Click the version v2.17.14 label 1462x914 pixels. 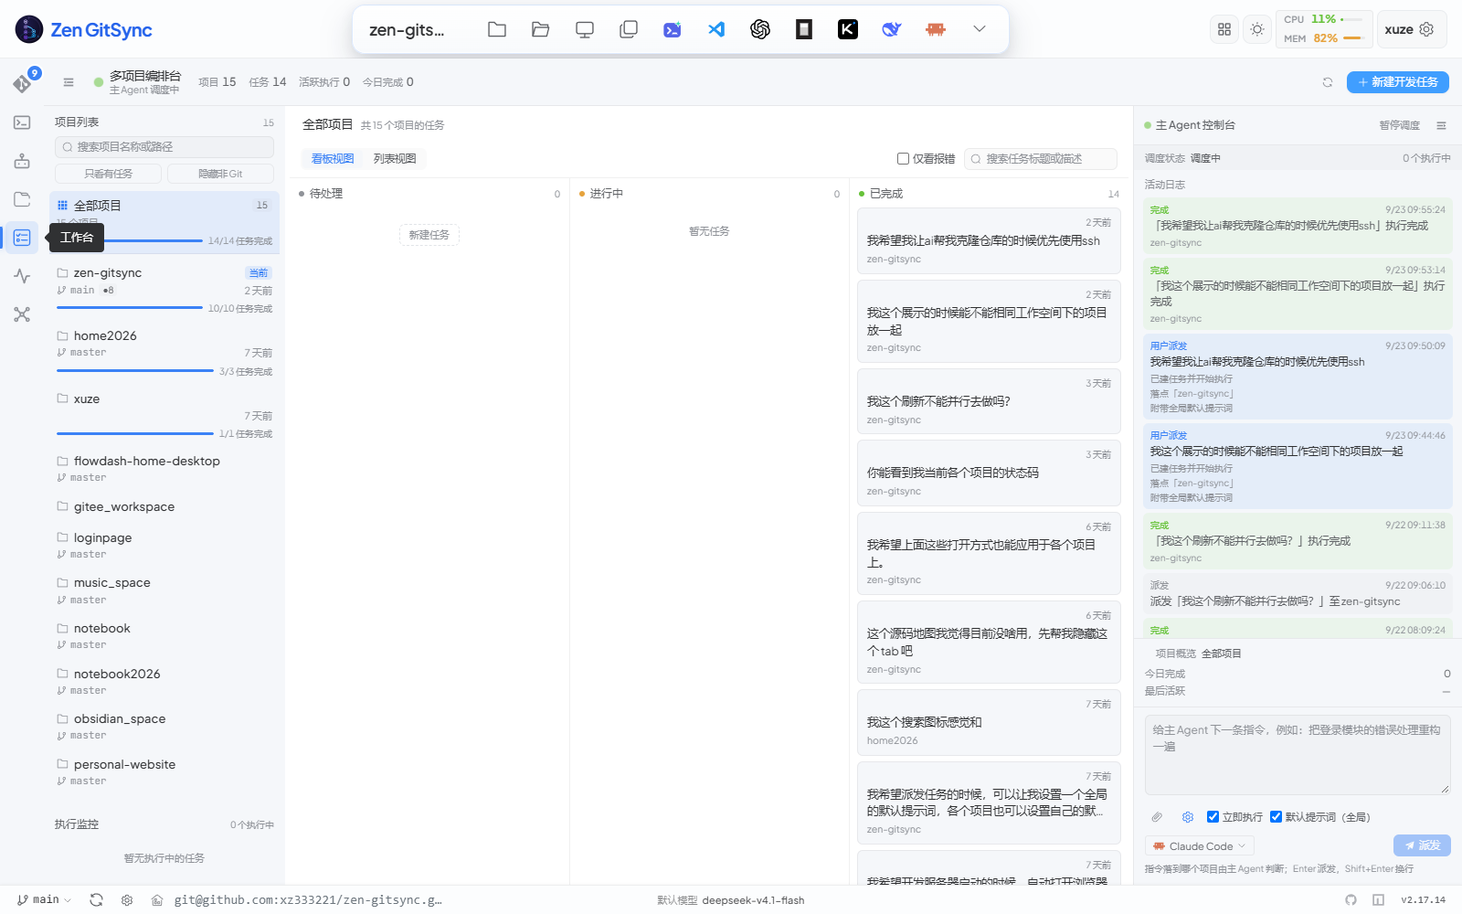(x=1423, y=900)
